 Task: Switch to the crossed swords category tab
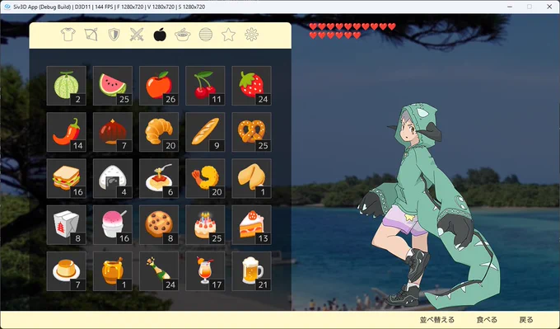point(137,35)
